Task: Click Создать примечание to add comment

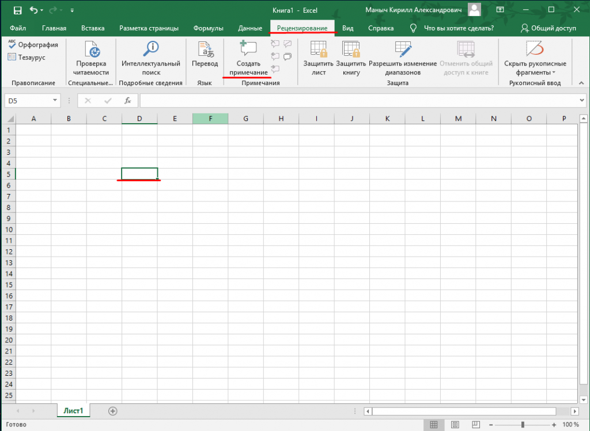Action: point(248,49)
